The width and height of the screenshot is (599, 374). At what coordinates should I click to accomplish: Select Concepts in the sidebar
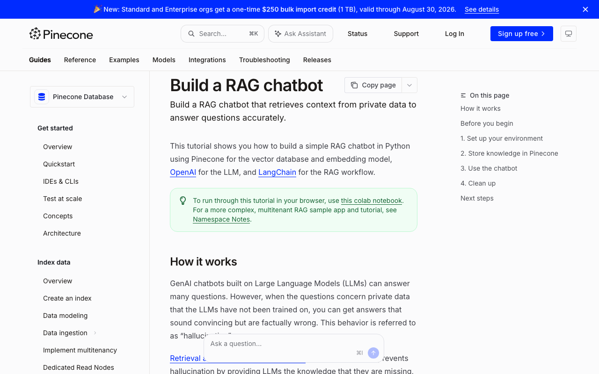tap(58, 216)
